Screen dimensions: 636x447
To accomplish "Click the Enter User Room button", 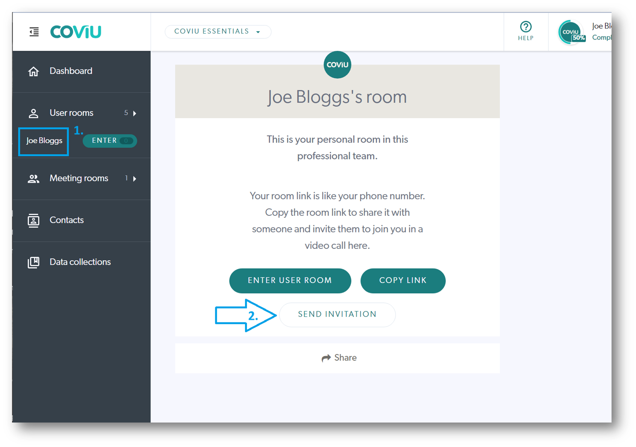I will click(x=290, y=281).
